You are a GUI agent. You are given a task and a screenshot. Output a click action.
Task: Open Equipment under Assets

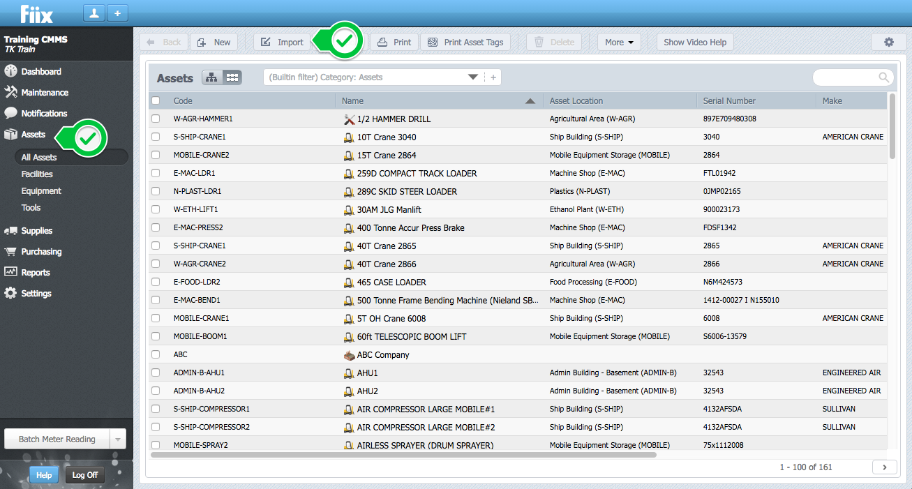pyautogui.click(x=41, y=191)
